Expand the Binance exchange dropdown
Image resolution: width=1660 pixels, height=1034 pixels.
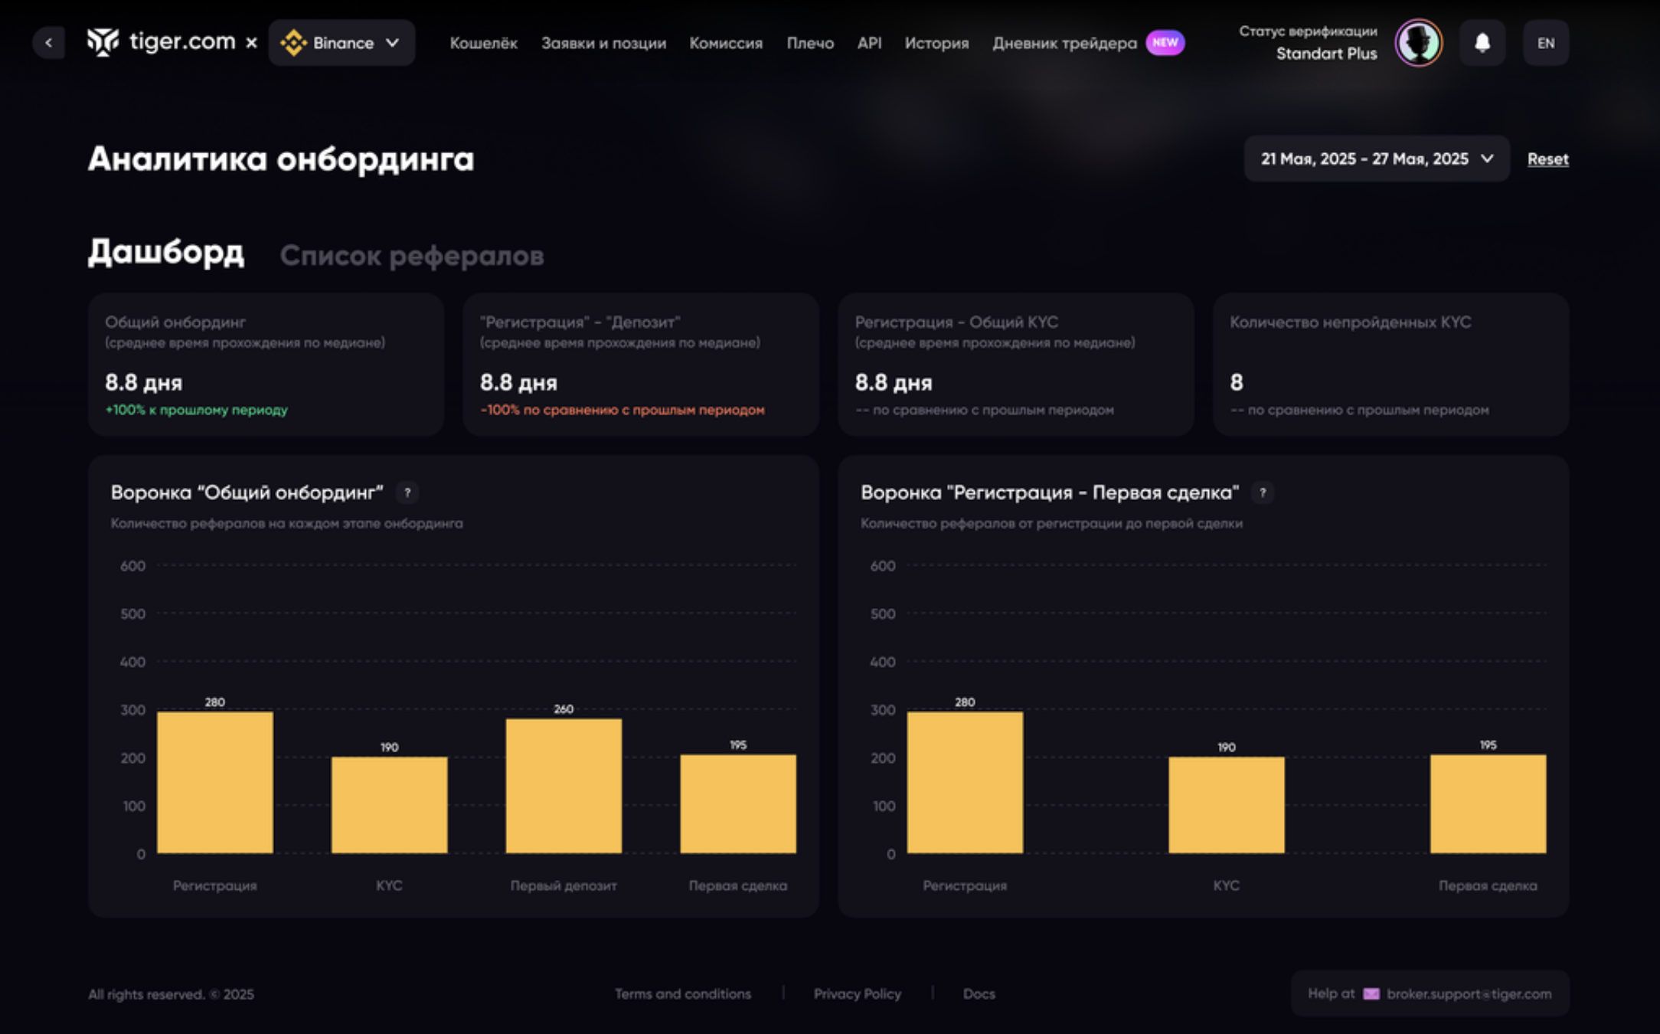pos(341,43)
